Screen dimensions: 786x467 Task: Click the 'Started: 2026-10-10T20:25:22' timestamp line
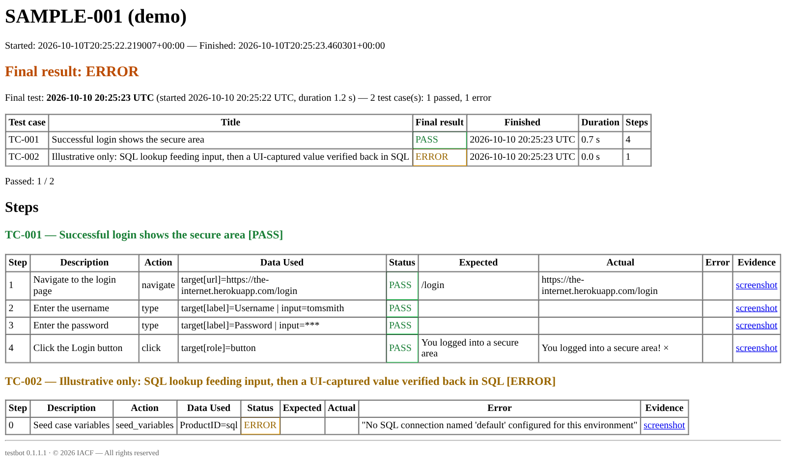pos(195,46)
